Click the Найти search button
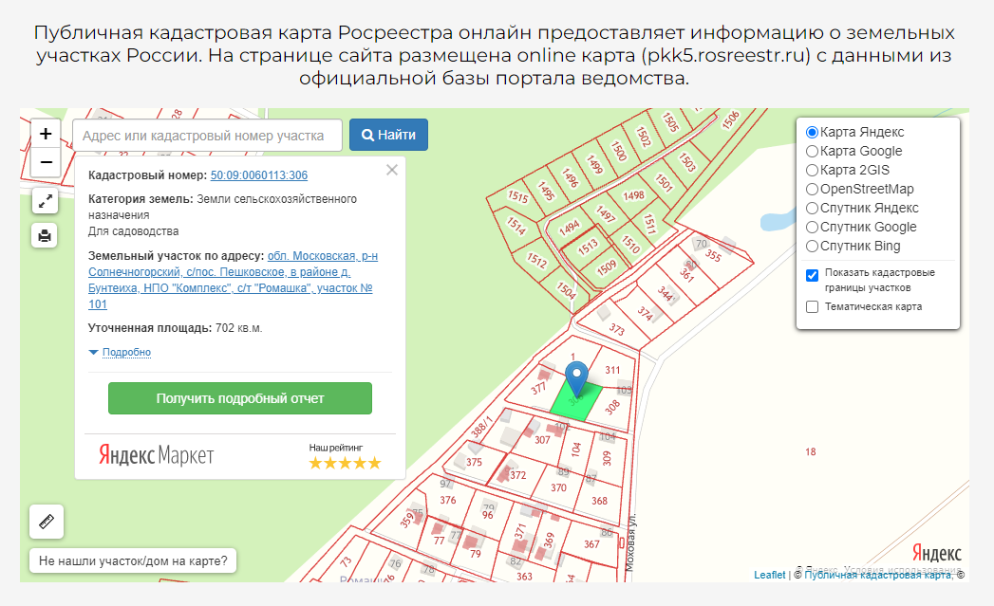 pos(388,135)
